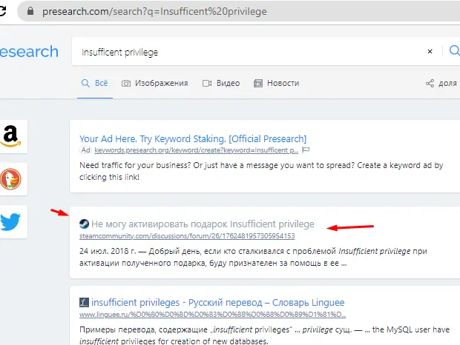Click the flag icon beside the ad URL
Screen dimensions: 460x345
coord(306,150)
